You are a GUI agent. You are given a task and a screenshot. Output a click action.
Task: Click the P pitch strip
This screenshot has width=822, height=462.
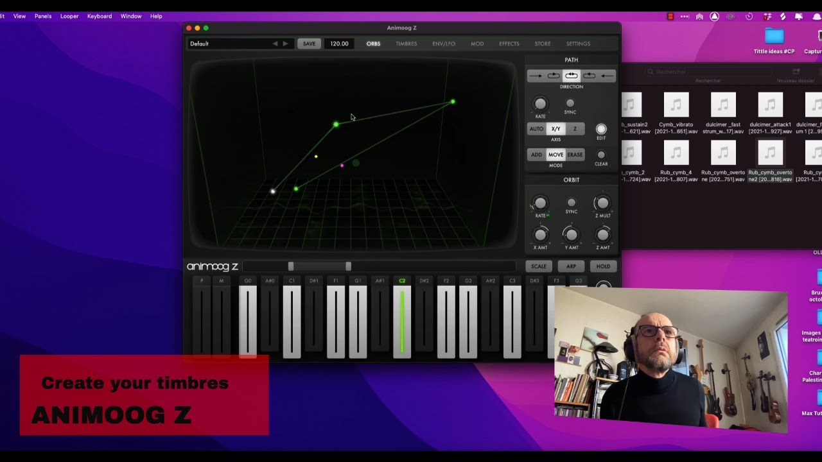click(202, 316)
